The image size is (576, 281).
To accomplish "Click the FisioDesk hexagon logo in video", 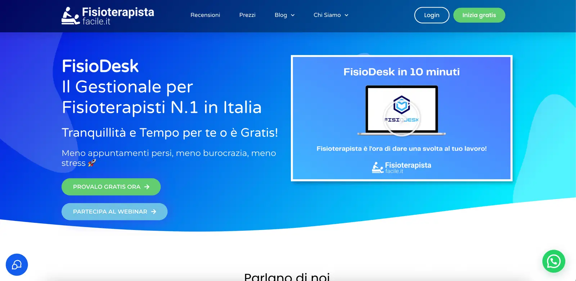I will (402, 105).
